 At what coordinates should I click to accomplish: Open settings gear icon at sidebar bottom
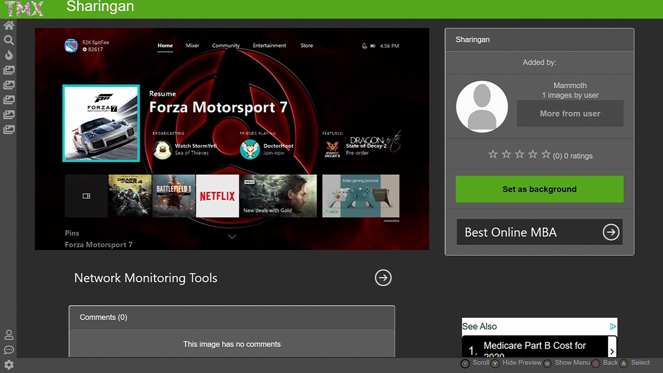(9, 365)
